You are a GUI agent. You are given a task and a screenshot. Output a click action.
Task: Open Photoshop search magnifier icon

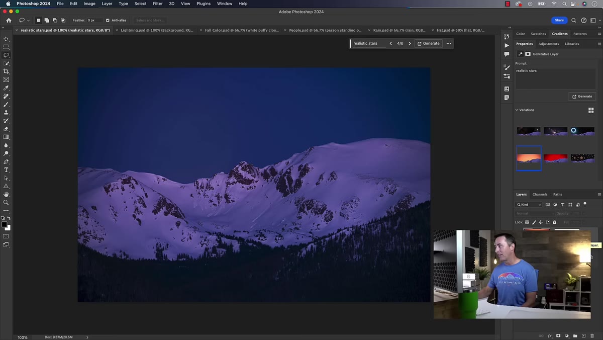point(574,20)
